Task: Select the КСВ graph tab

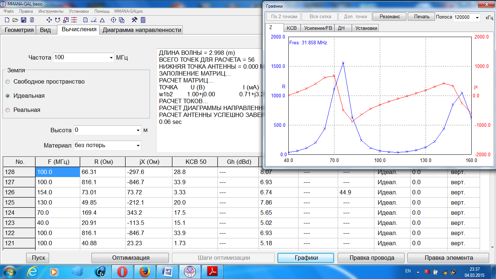Action: [292, 28]
